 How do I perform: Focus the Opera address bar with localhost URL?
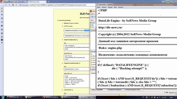click(x=62, y=5)
